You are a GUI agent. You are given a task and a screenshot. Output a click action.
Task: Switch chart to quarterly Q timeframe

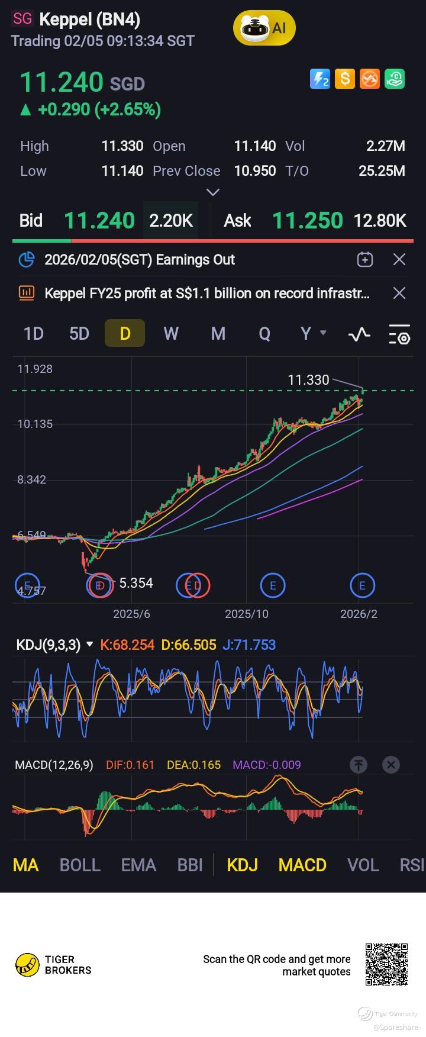point(264,334)
